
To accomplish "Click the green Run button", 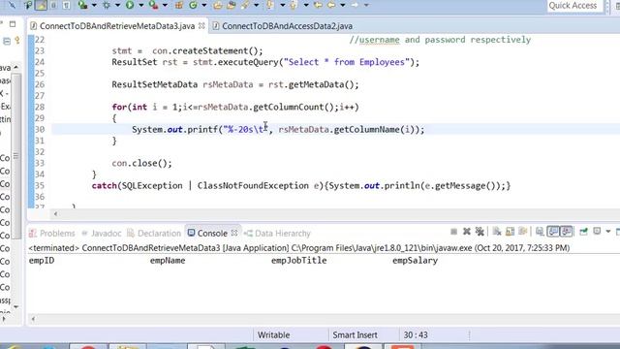I will pyautogui.click(x=129, y=5).
